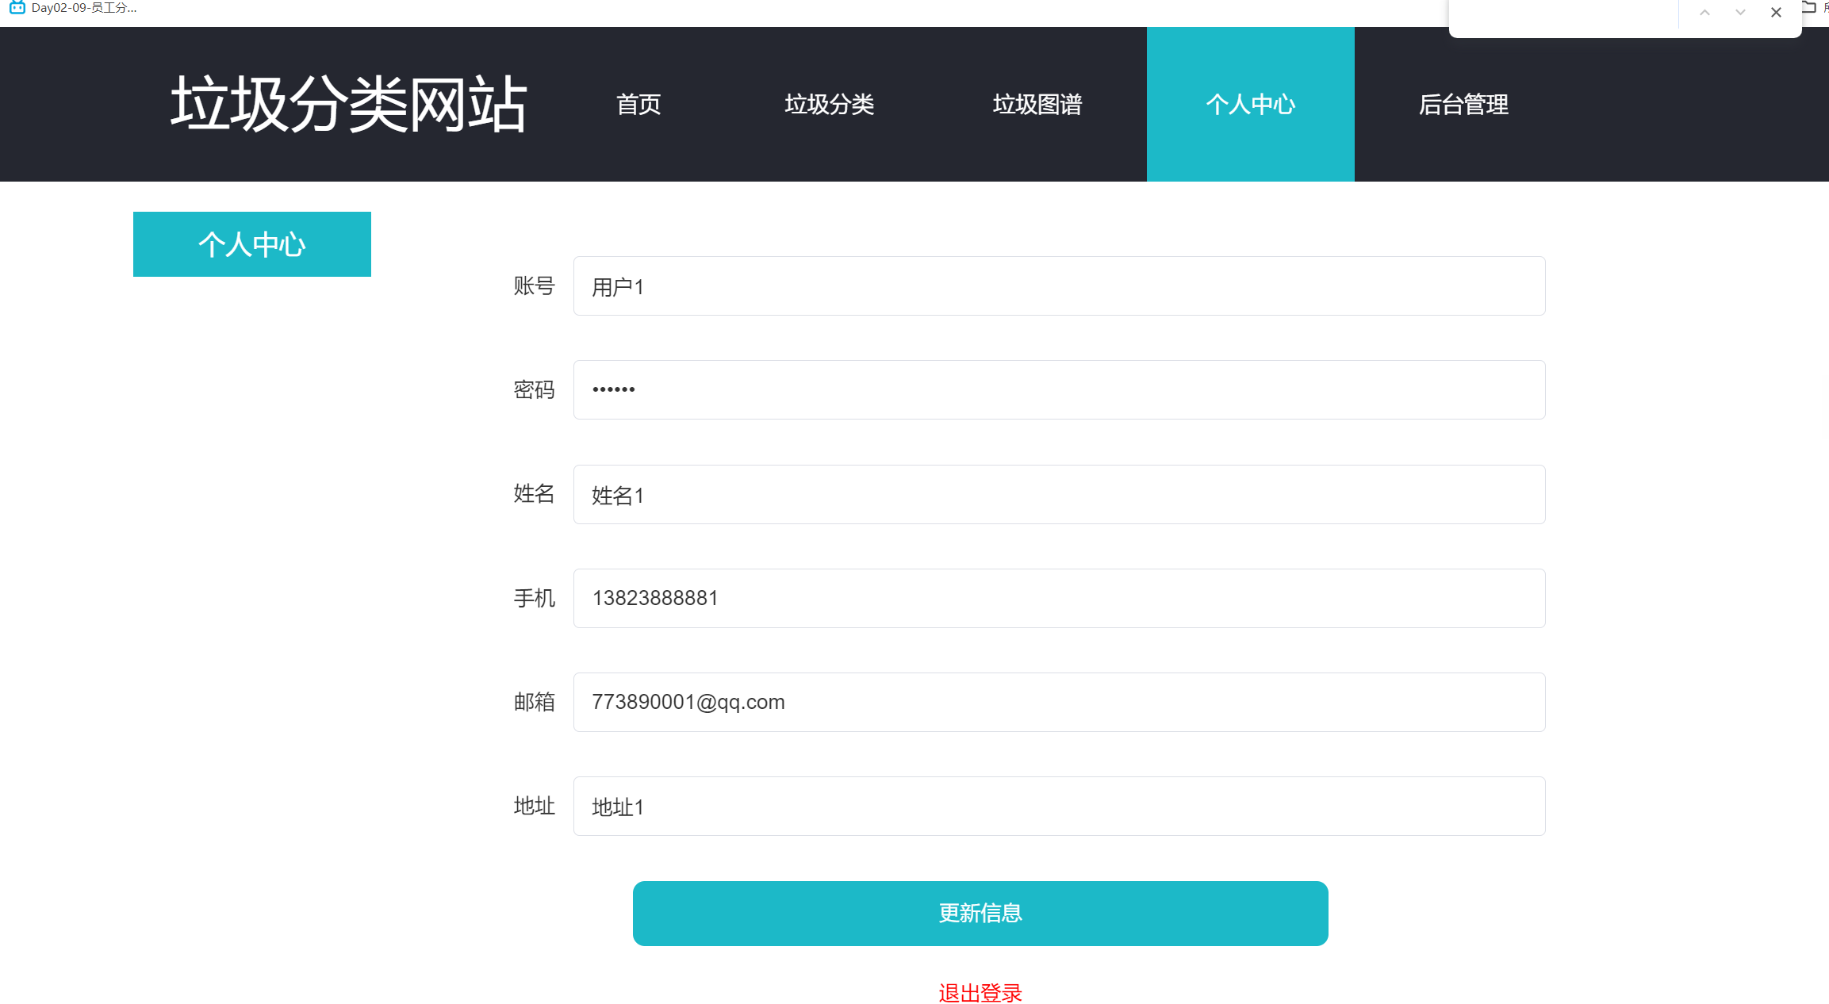The width and height of the screenshot is (1829, 1004).
Task: Click the 地址 field label
Action: (x=534, y=806)
